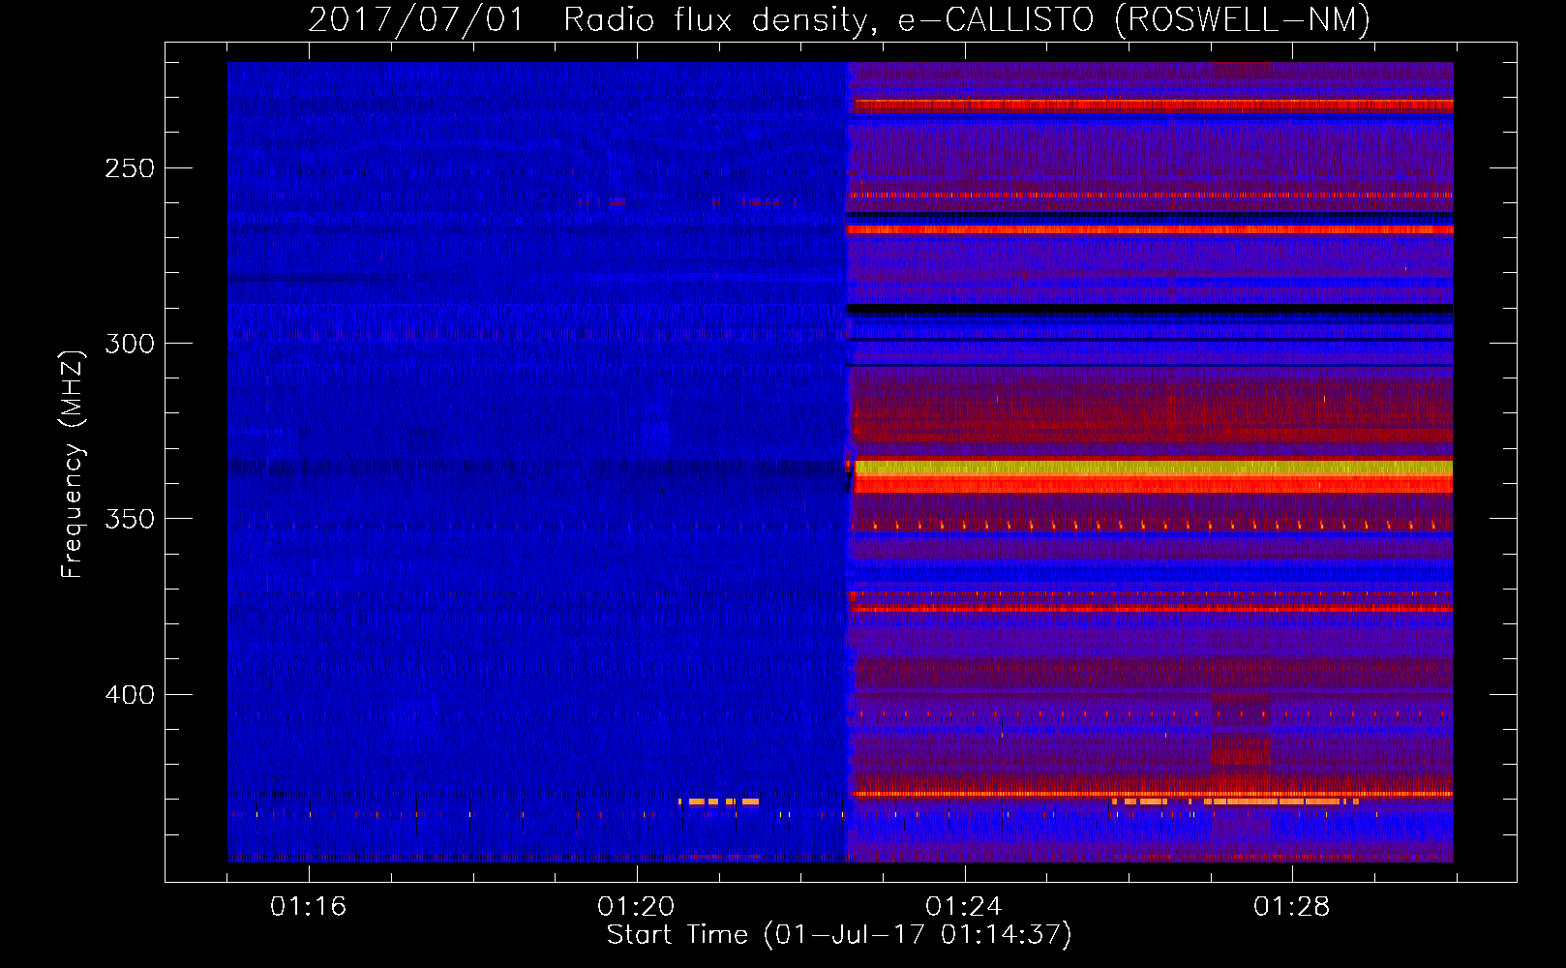Click the 'Frequency (MHZ)' axis label
The image size is (1566, 968).
(x=73, y=464)
